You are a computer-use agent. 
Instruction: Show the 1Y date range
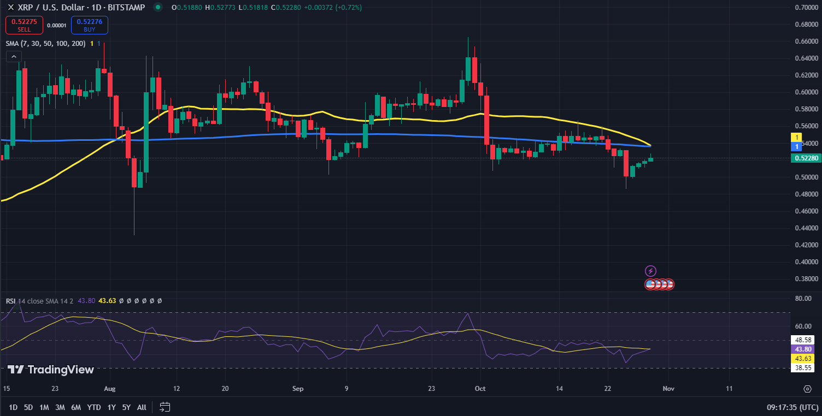coord(111,407)
